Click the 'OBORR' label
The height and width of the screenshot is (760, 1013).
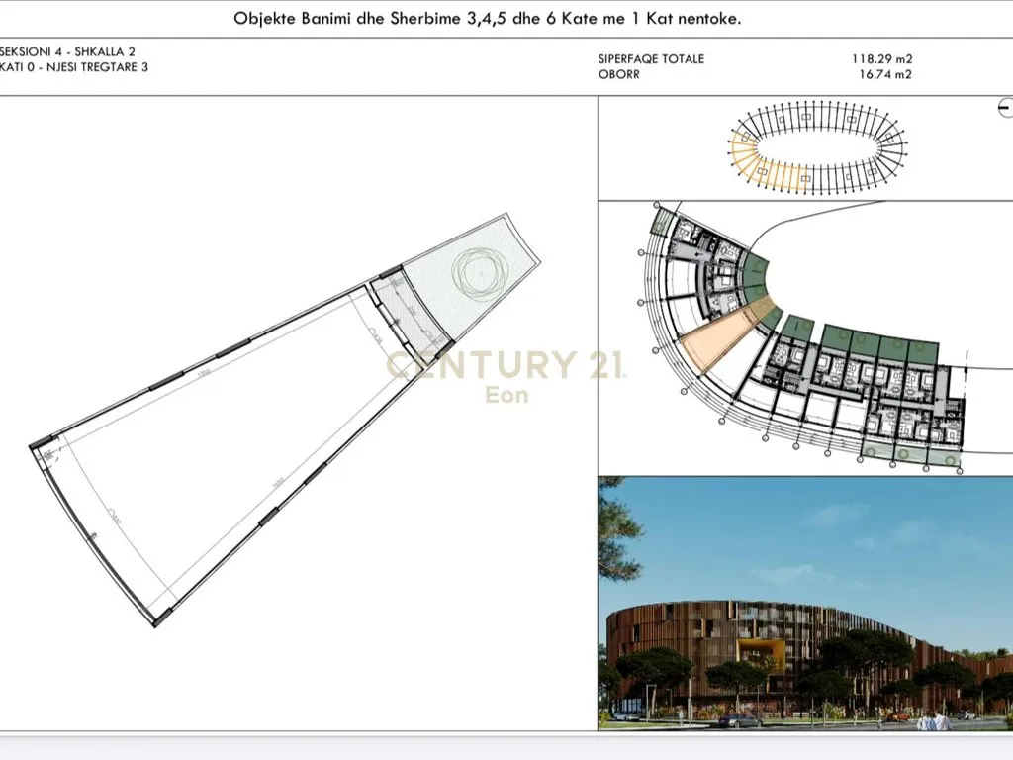[618, 74]
